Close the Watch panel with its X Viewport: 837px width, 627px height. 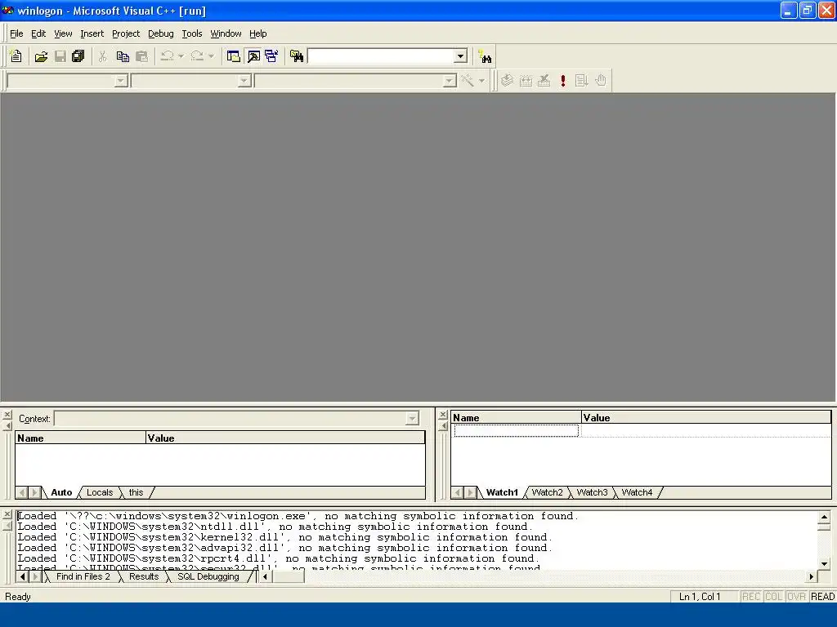[443, 415]
